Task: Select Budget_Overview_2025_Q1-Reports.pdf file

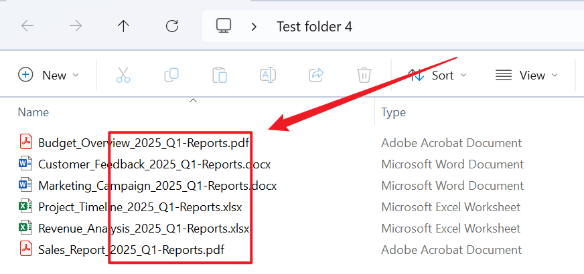Action: tap(145, 142)
